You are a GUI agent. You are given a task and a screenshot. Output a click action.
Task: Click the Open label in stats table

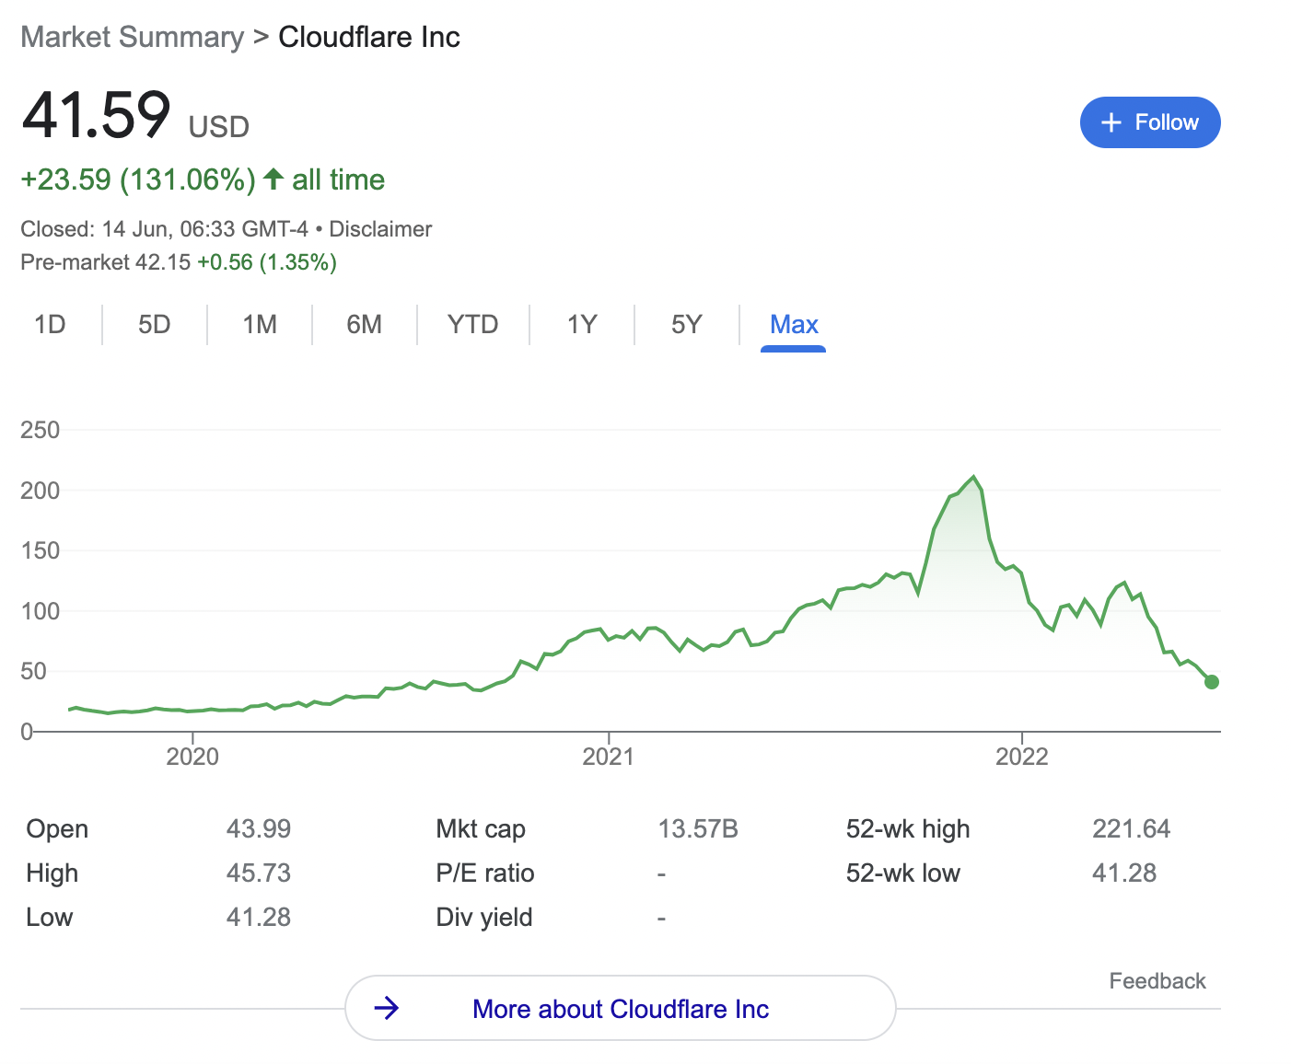tap(57, 829)
